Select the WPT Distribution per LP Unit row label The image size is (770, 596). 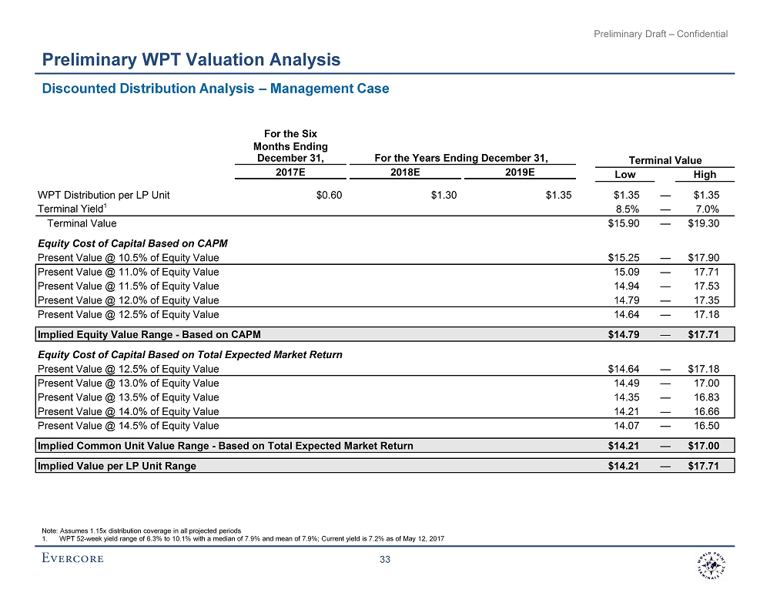pyautogui.click(x=103, y=195)
